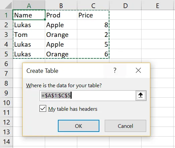175x148 pixels.
Task: Click the select-all corner triangle
Action: click(x=8, y=5)
